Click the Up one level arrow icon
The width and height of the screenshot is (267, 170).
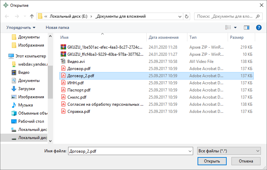pos(32,16)
